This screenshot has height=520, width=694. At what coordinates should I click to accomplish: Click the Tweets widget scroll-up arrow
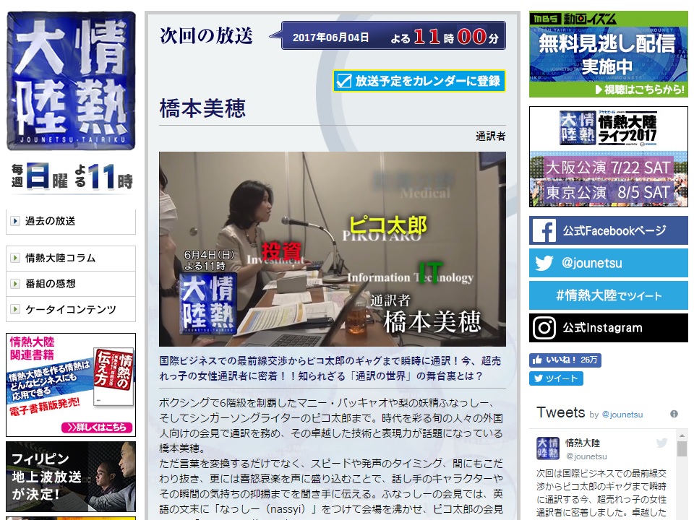coord(682,435)
